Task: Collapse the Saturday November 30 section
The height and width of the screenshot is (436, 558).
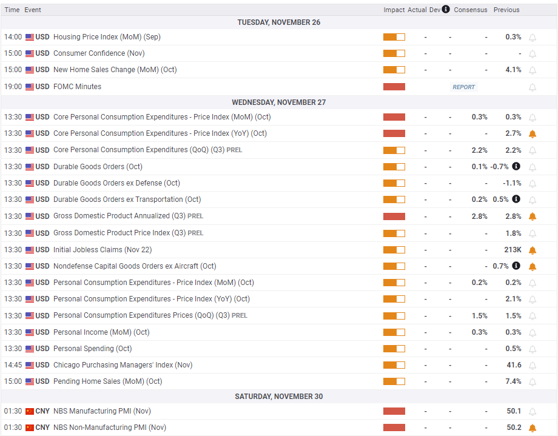Action: tap(278, 396)
